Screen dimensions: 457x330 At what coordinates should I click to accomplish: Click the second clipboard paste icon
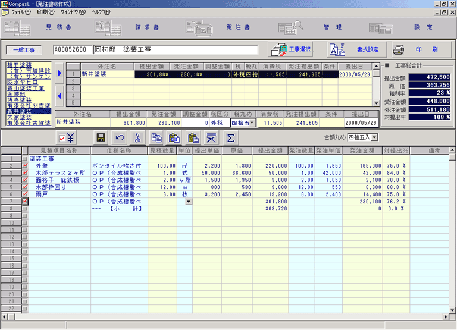193,138
